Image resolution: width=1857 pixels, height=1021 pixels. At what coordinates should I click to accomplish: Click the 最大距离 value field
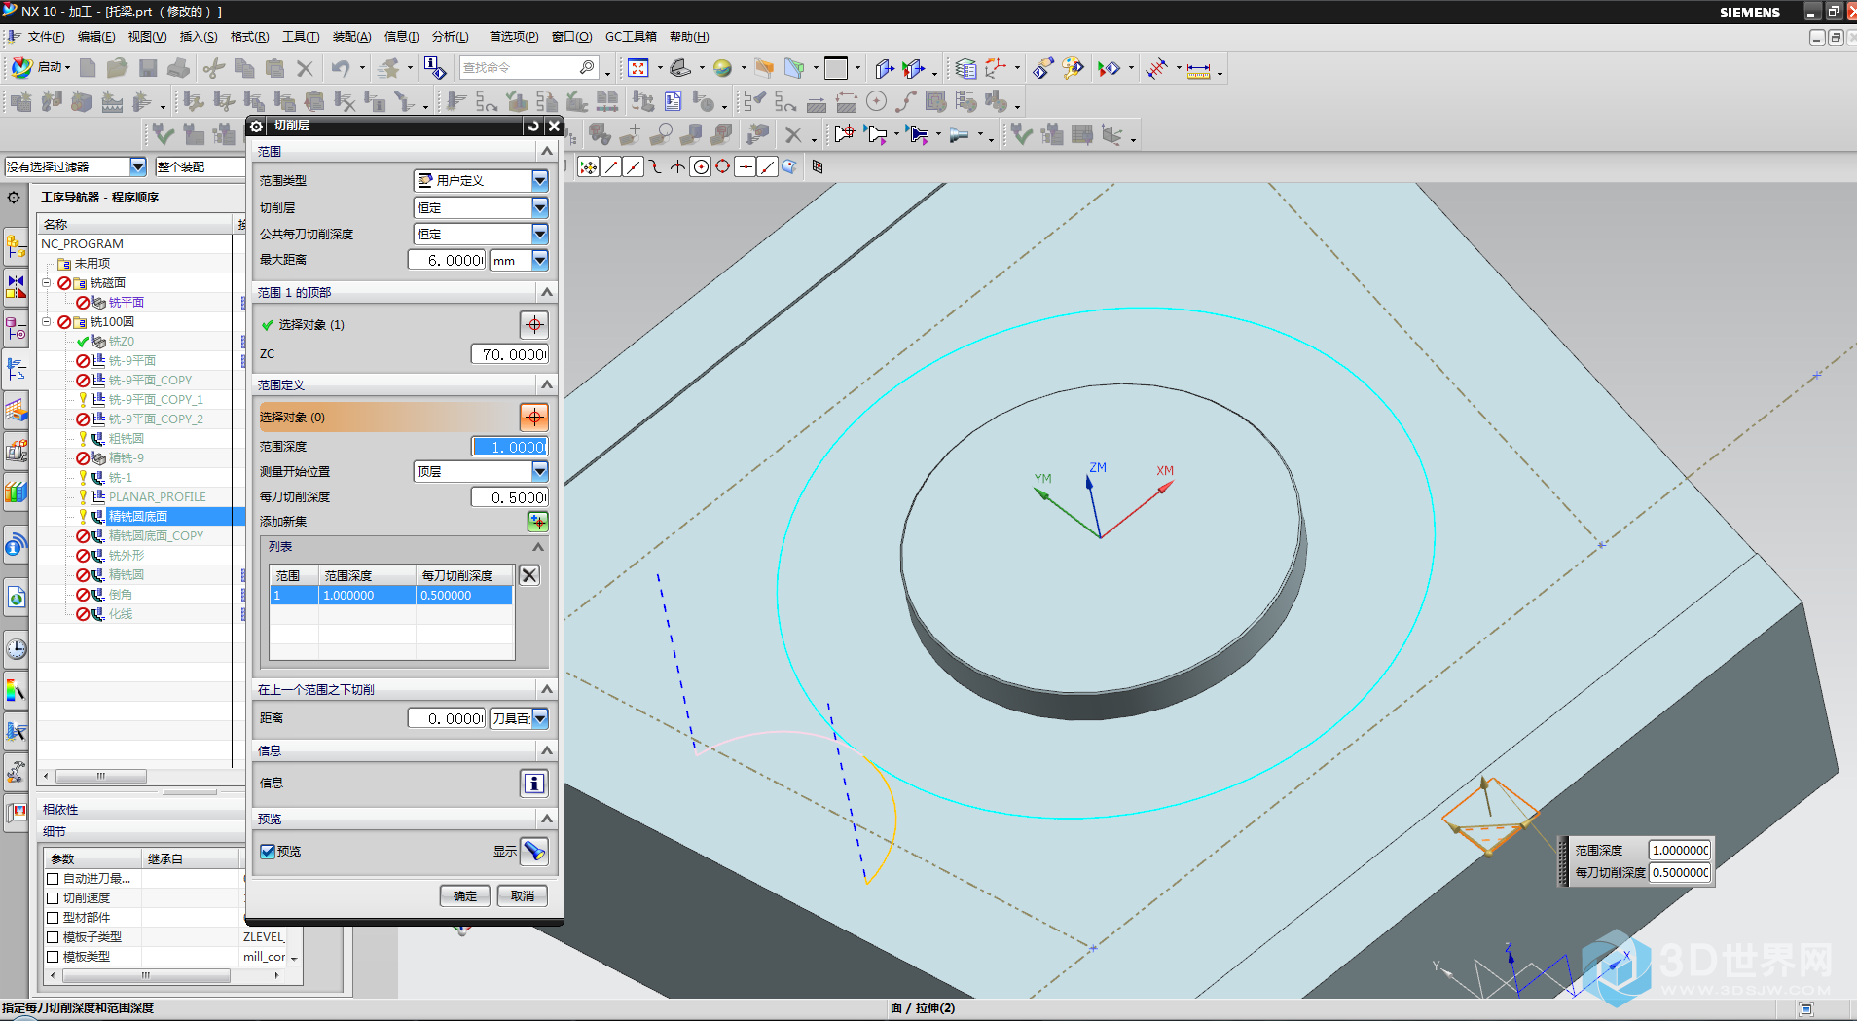[447, 260]
